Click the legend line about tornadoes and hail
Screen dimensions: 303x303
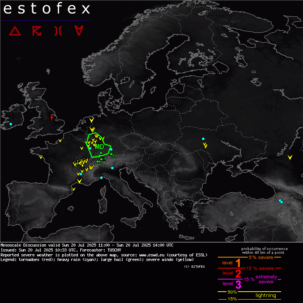(x=97, y=259)
